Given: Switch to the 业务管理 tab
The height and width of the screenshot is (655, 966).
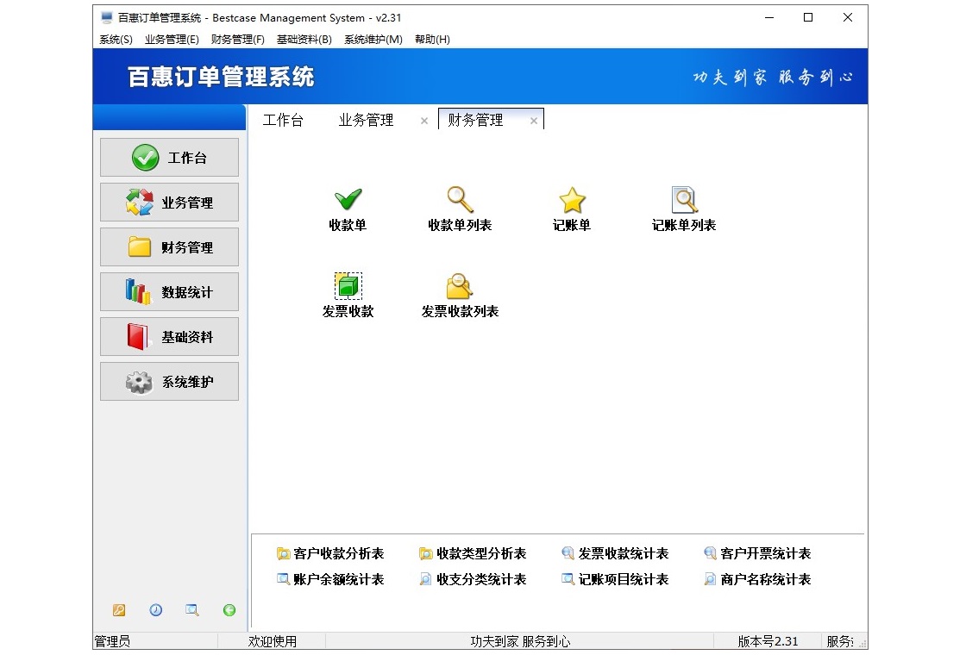Looking at the screenshot, I should coord(366,121).
